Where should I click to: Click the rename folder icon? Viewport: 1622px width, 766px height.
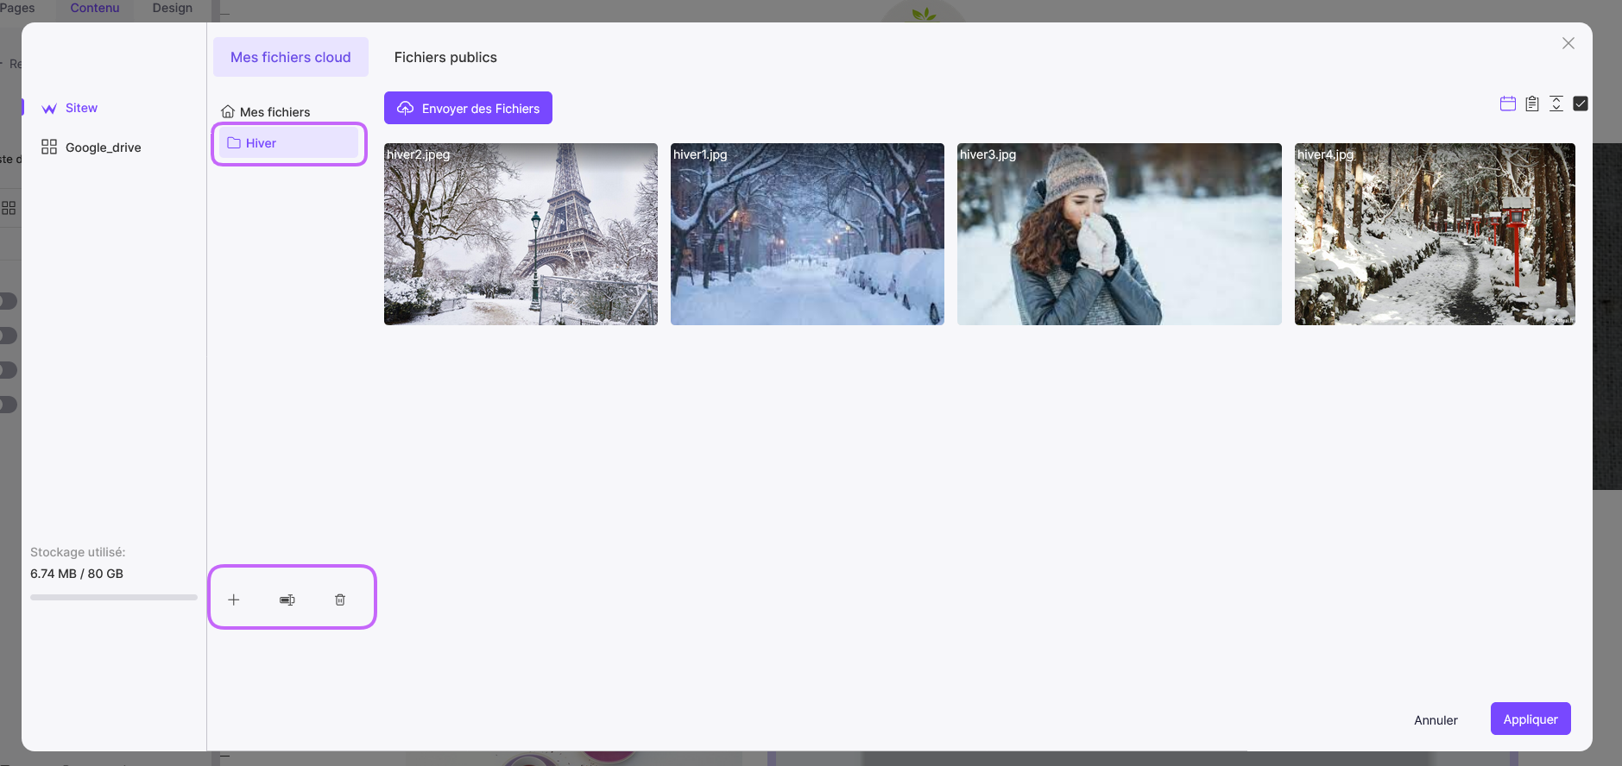(287, 600)
